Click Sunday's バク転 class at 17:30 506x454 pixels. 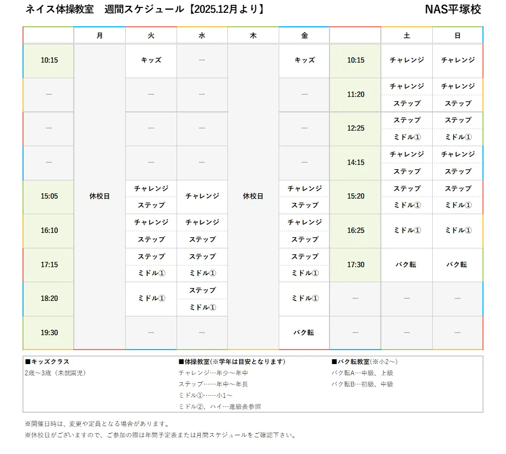tap(457, 264)
